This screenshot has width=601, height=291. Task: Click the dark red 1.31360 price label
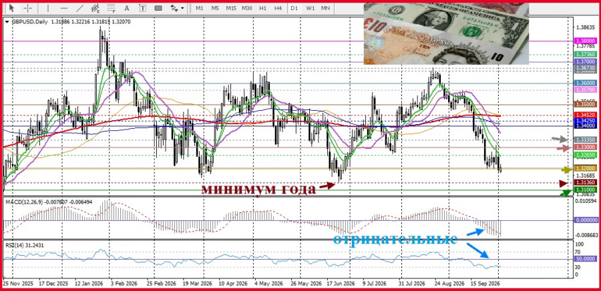tap(586, 183)
